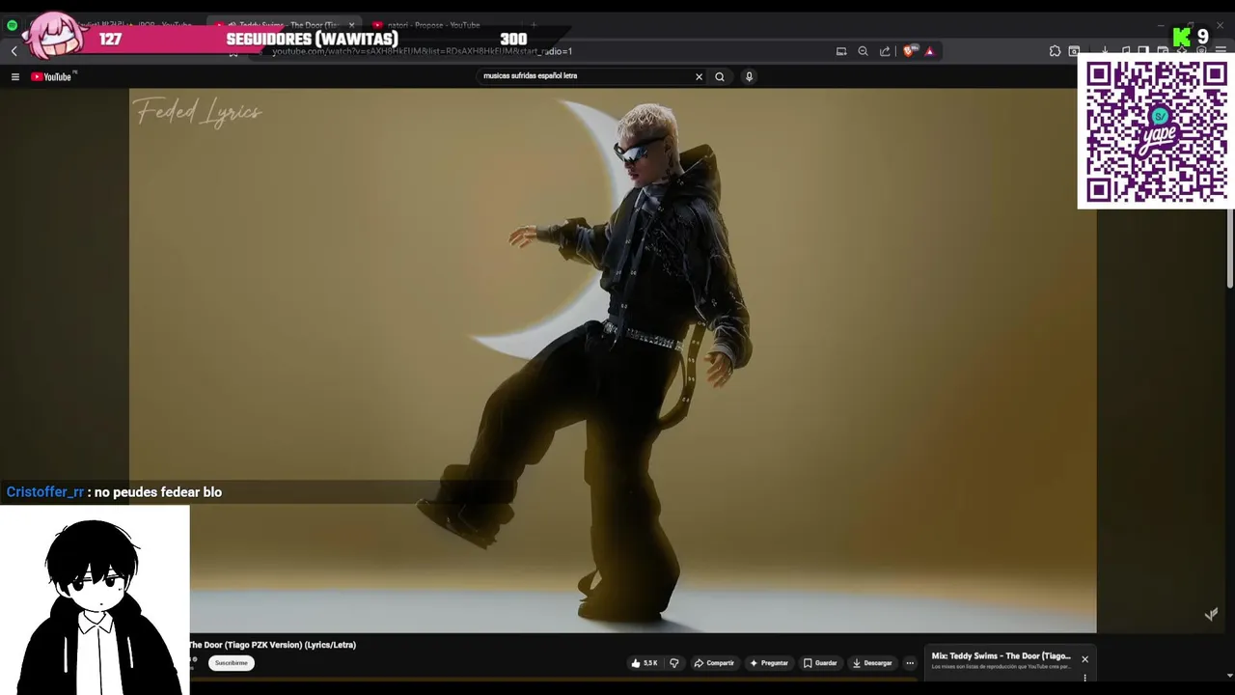Go back with browser back arrow

point(14,51)
